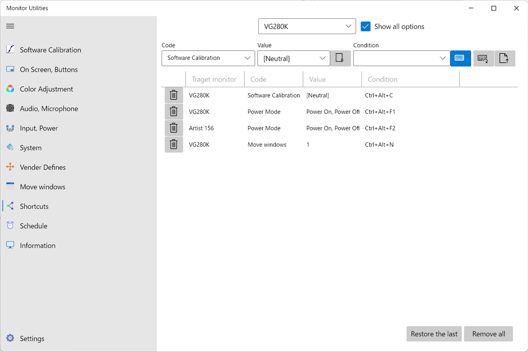528x352 pixels.
Task: Click the hamburger menu at top left
Action: (10, 26)
